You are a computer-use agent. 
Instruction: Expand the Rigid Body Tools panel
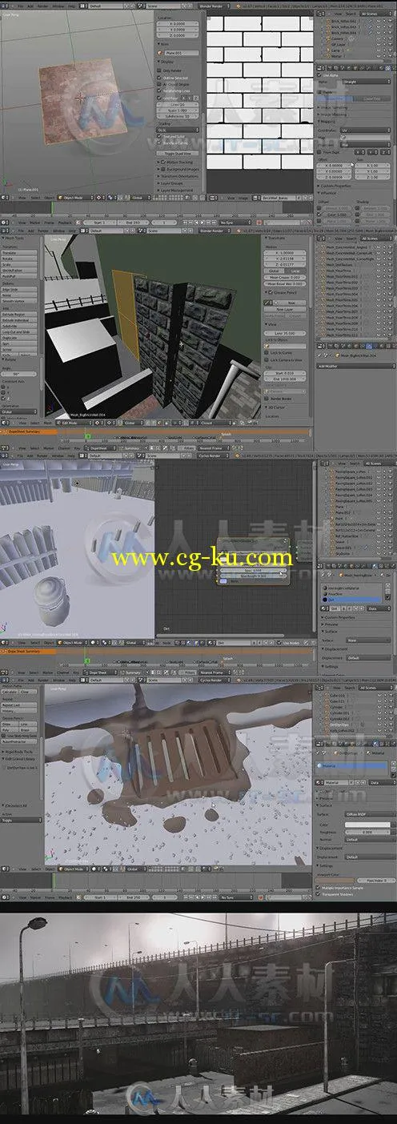pyautogui.click(x=19, y=752)
